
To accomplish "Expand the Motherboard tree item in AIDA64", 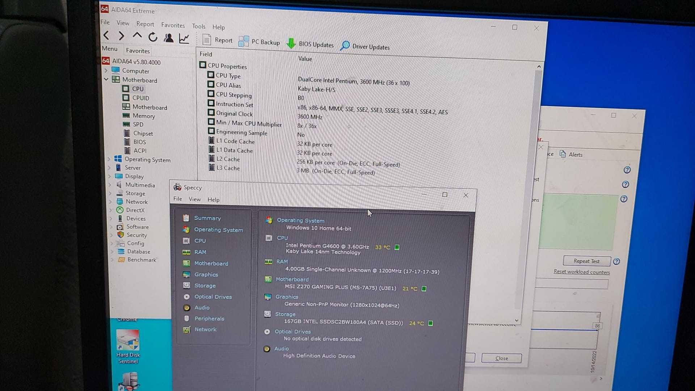I will tap(106, 80).
